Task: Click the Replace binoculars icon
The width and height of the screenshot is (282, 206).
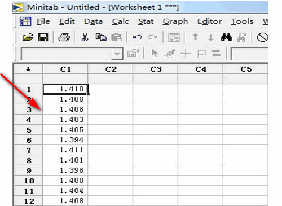Action: (x=242, y=37)
